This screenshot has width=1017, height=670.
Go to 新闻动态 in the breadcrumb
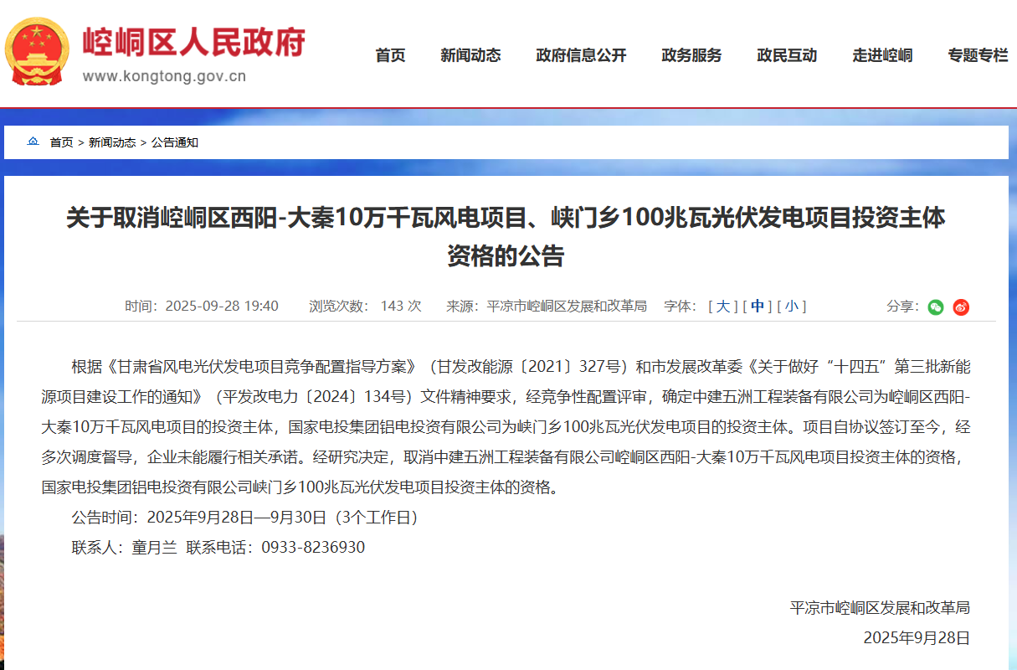[112, 142]
